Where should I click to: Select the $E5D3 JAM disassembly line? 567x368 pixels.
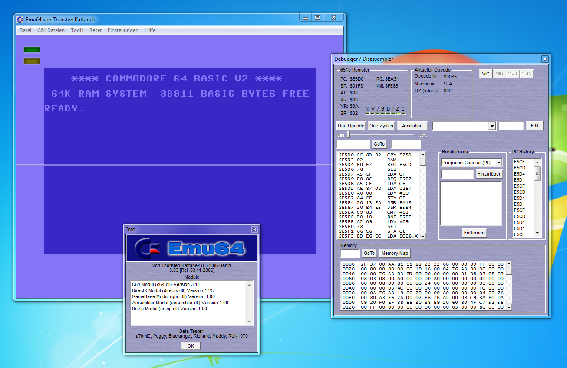click(x=378, y=160)
